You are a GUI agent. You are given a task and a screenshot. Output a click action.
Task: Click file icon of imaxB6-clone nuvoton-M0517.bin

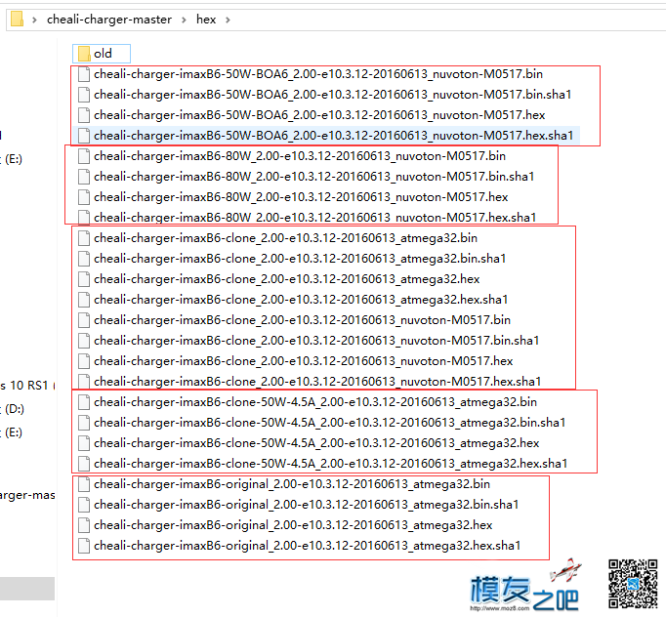84,320
